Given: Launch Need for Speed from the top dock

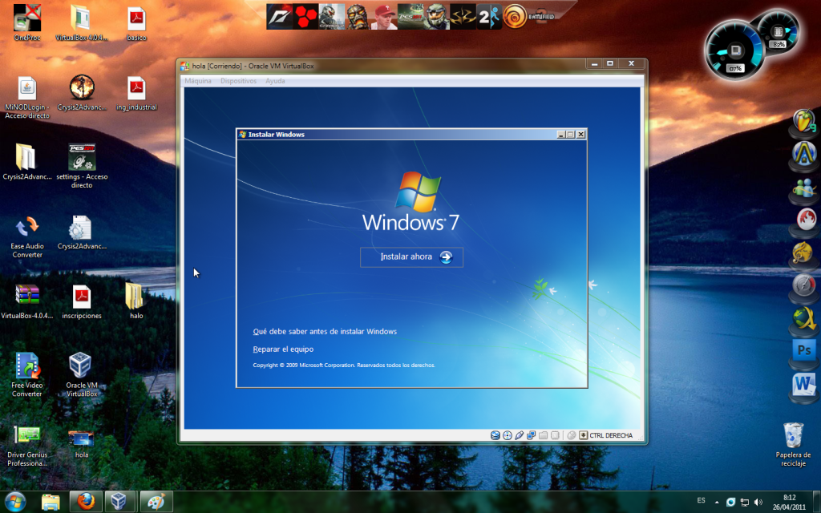Looking at the screenshot, I should click(x=279, y=17).
